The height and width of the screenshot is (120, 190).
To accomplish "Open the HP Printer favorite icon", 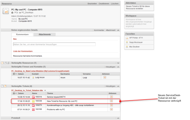I will click(127, 38).
